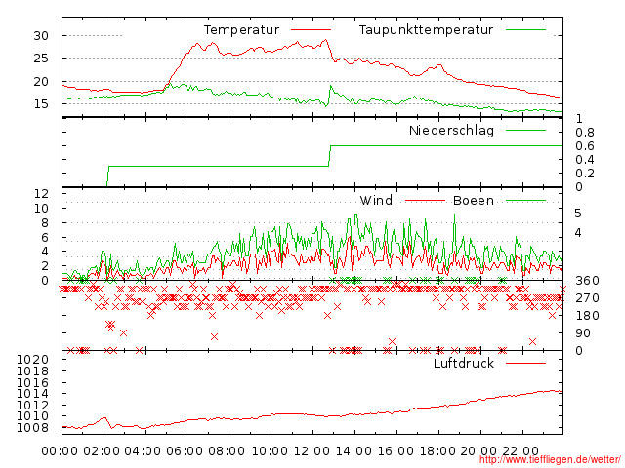Click the Beaufort 5 right axis value

pos(578,214)
